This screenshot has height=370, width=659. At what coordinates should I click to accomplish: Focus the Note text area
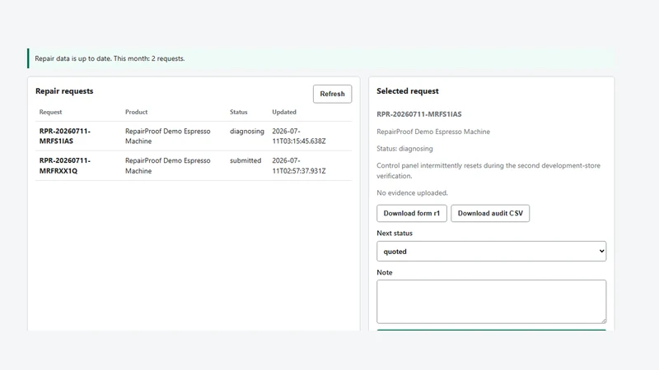(491, 302)
